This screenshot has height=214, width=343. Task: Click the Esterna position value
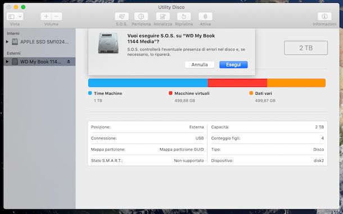tap(196, 127)
